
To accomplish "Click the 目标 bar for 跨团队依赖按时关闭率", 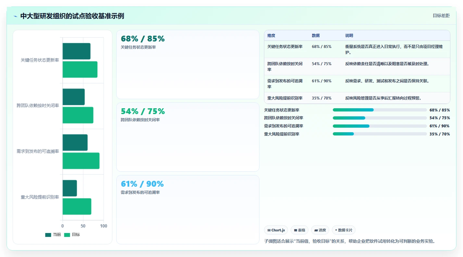I will [78, 115].
